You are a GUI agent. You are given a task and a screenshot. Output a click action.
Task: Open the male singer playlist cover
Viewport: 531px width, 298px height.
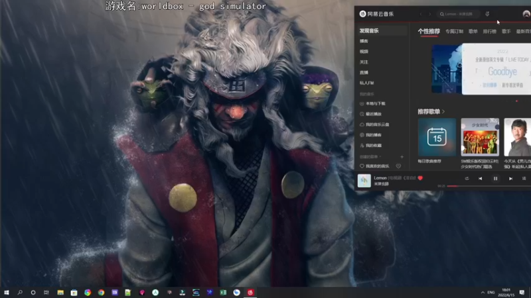pyautogui.click(x=518, y=137)
